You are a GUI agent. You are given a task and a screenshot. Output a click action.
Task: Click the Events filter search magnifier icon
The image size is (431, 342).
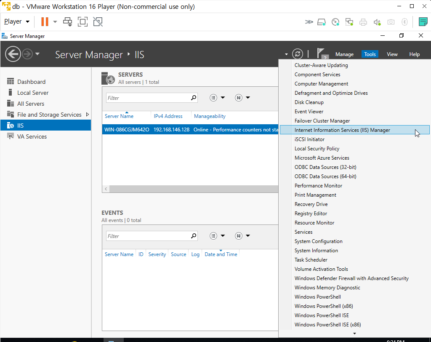pos(194,236)
